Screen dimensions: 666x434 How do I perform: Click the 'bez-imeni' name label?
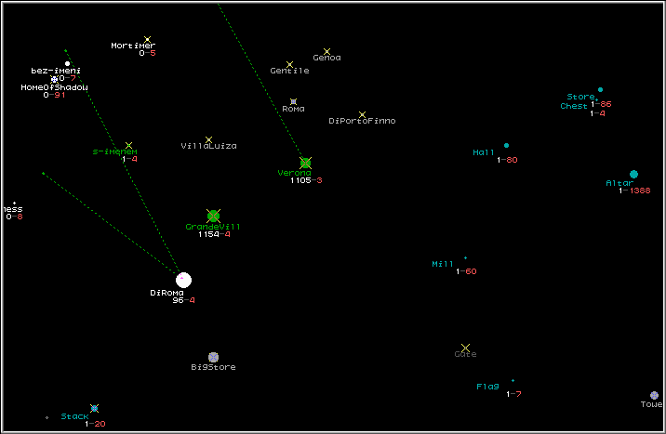coord(56,71)
